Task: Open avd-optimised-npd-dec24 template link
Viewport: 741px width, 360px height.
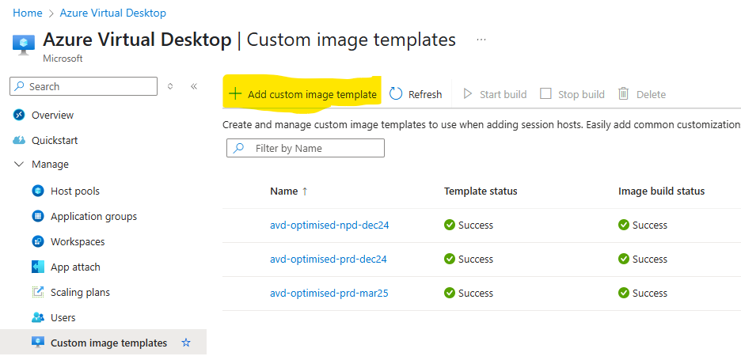Action: pos(329,225)
